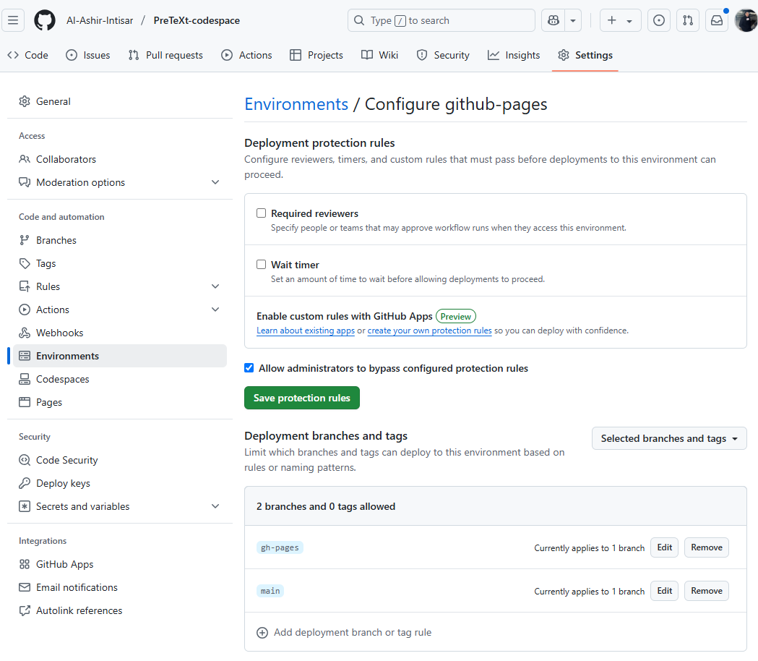
Task: Switch to the Projects tab
Action: (x=316, y=55)
